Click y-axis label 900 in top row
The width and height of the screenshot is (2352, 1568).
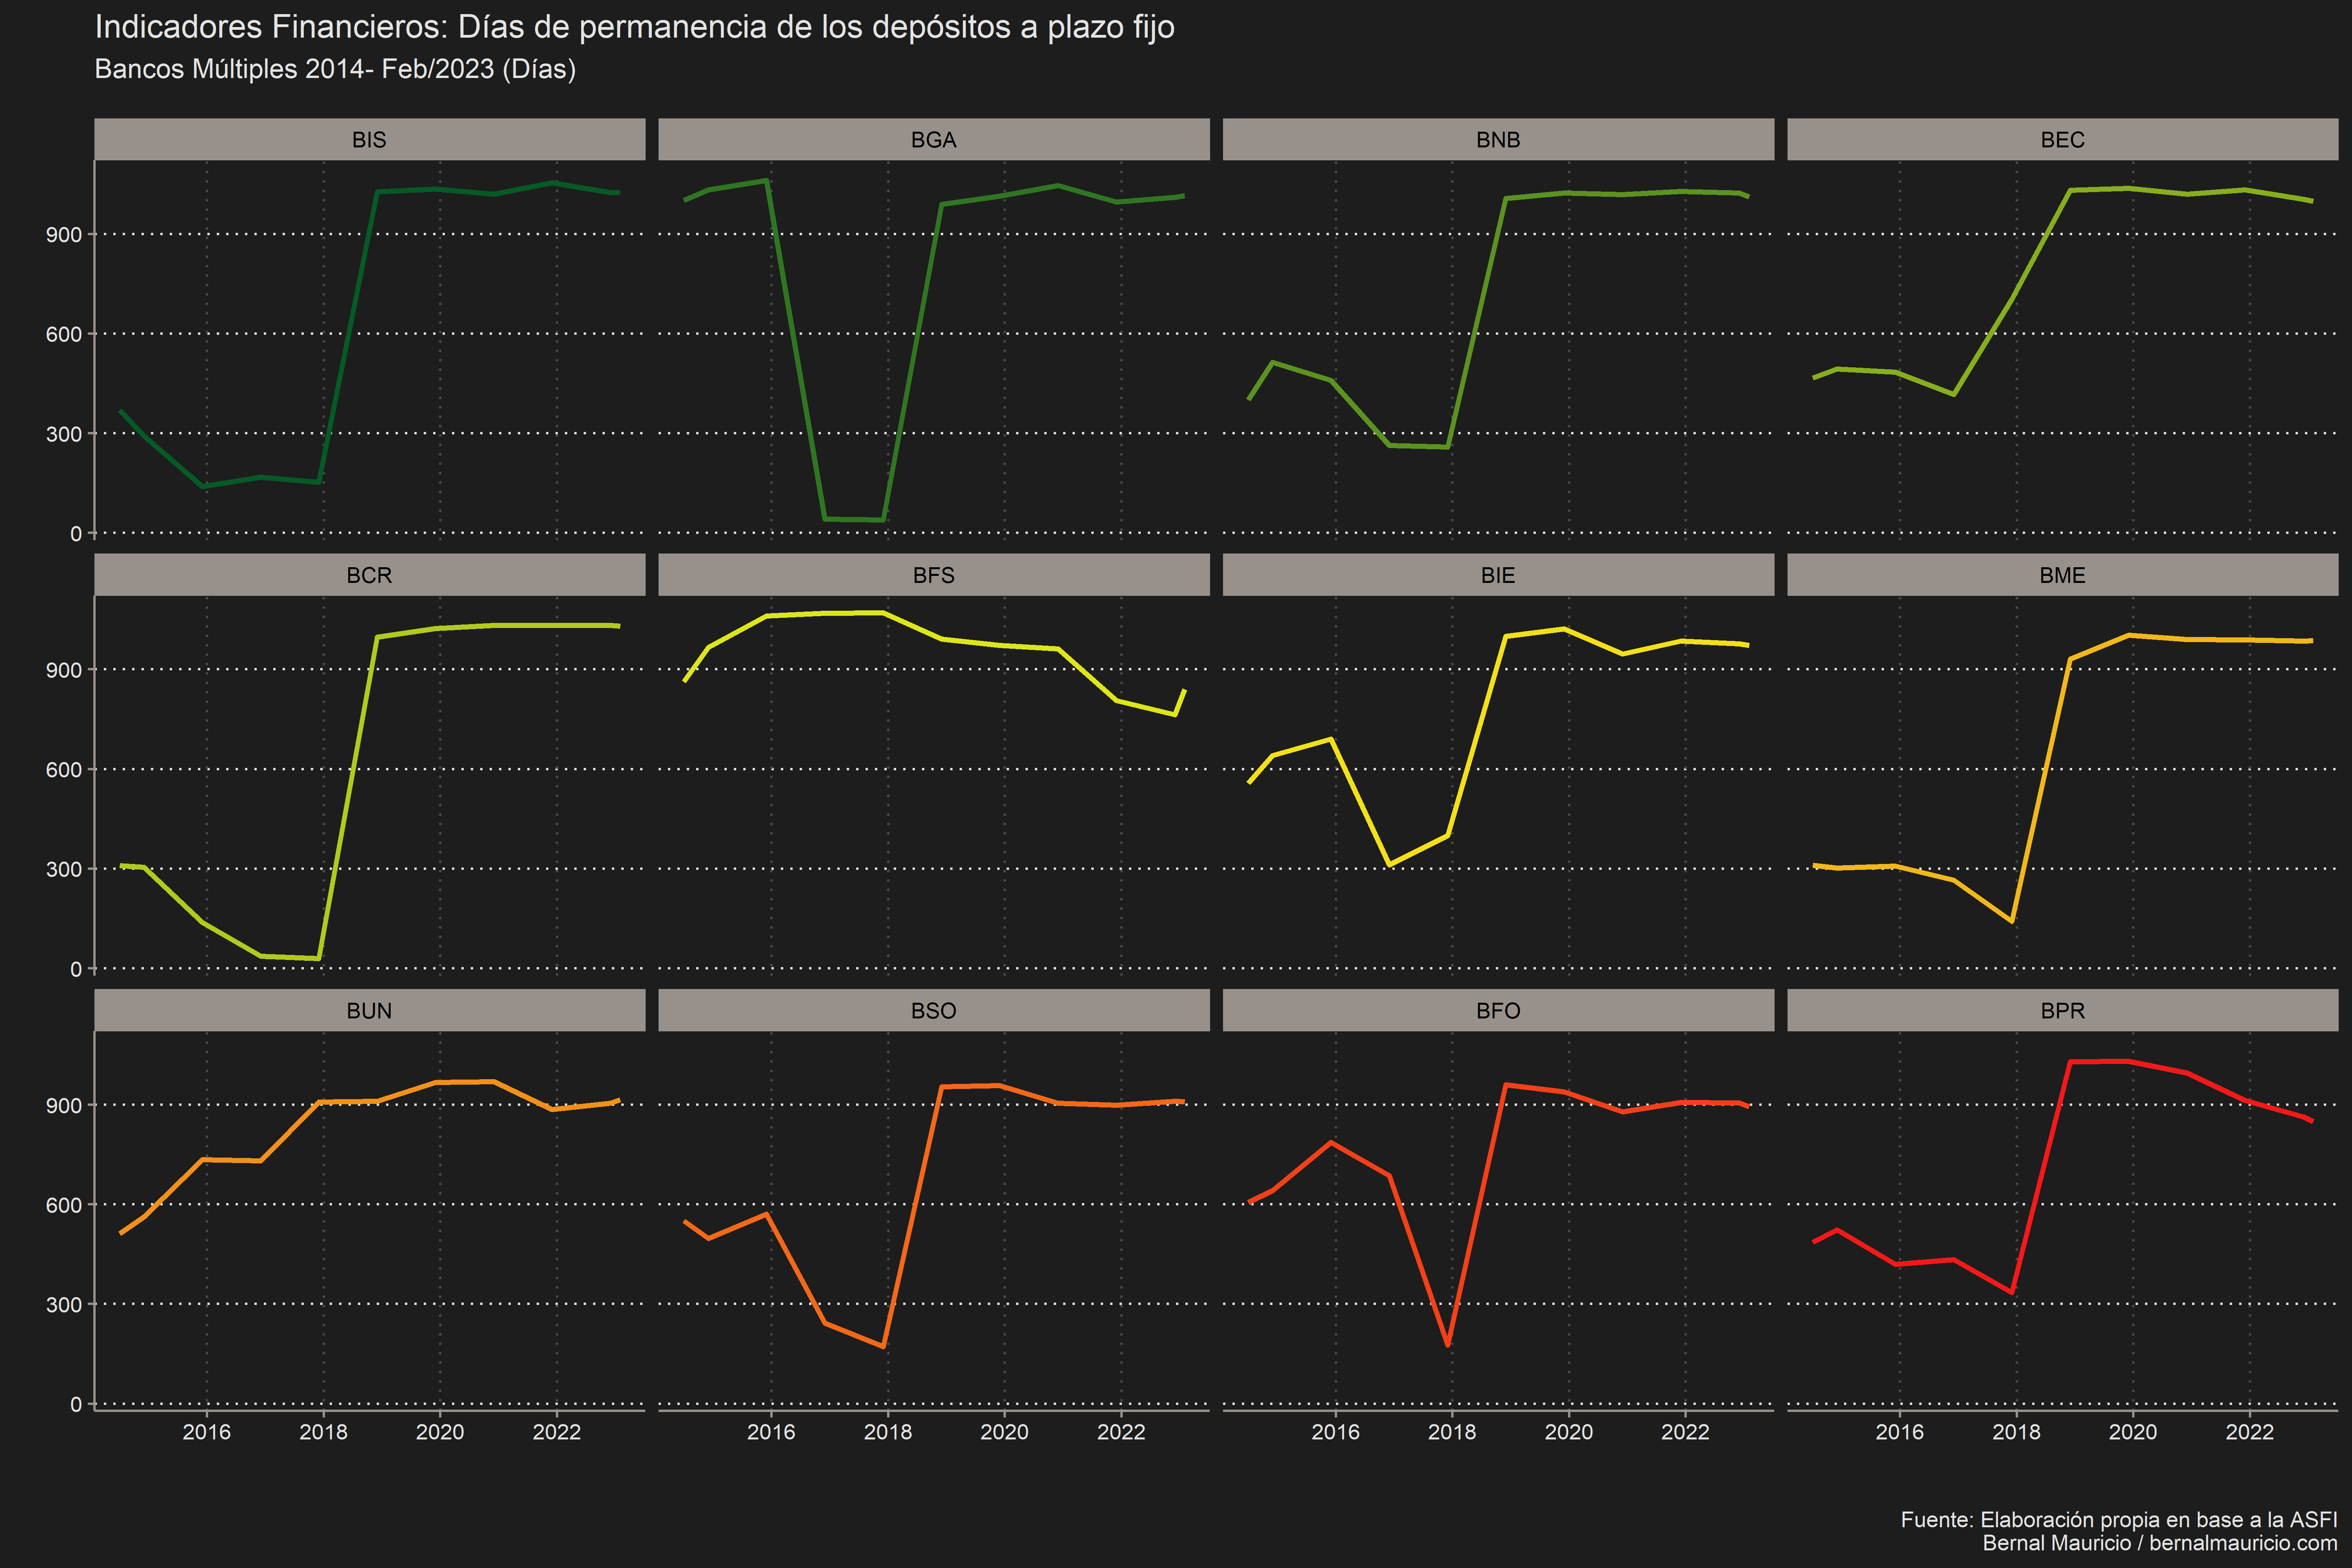tap(64, 235)
